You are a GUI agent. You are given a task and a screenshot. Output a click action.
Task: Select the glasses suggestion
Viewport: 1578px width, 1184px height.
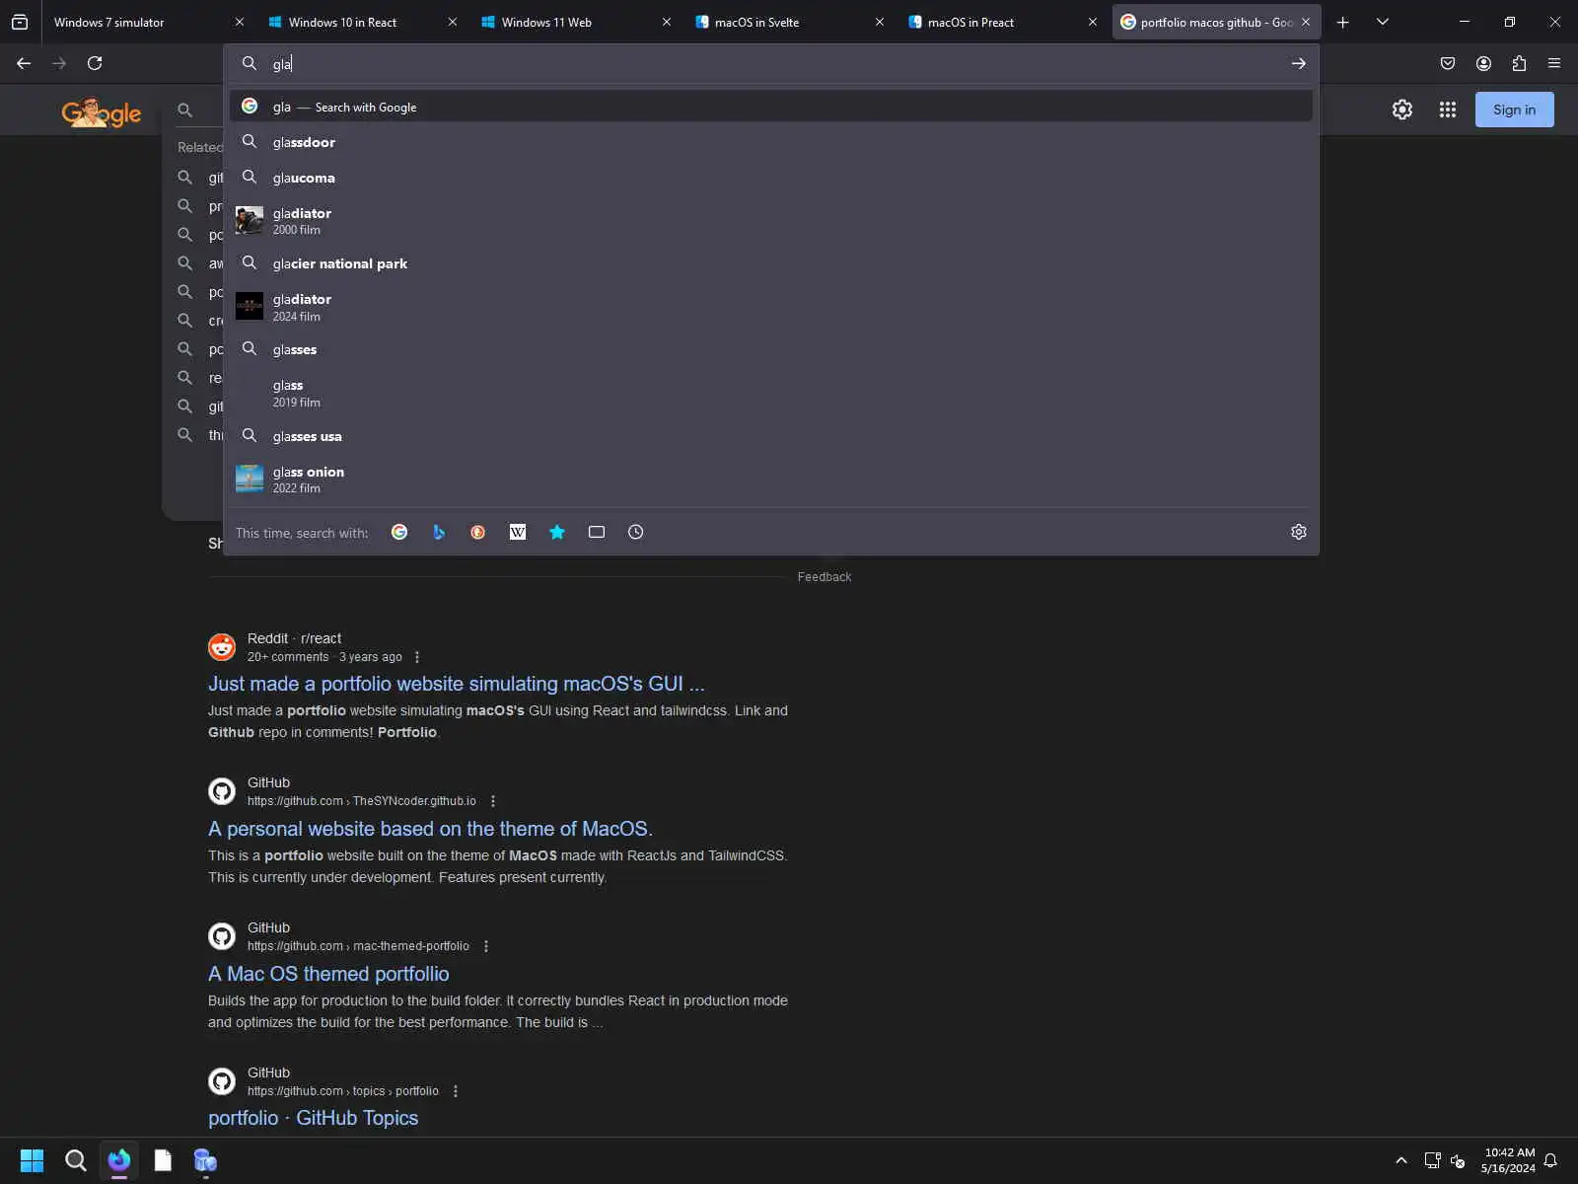pos(771,349)
